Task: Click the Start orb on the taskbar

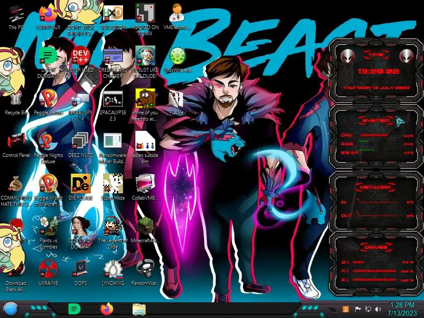Action: (x=10, y=309)
